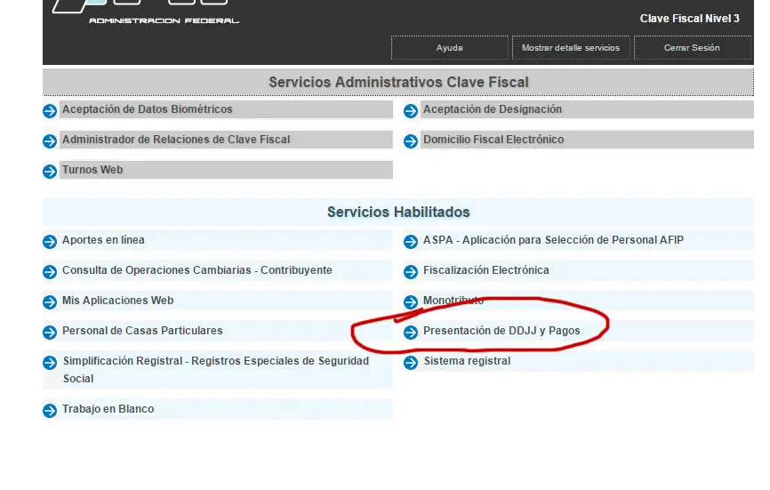
Task: Click arrow icon beside Presentación de DDJJ y Pagos
Action: tap(411, 333)
